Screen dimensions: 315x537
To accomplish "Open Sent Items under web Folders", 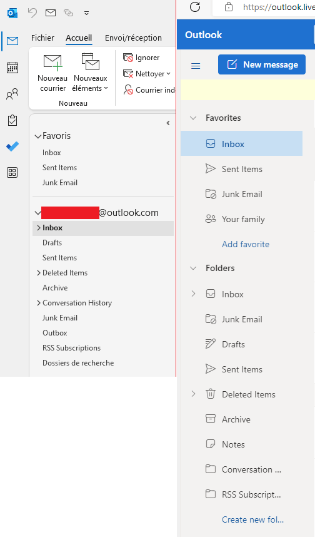I will [241, 369].
